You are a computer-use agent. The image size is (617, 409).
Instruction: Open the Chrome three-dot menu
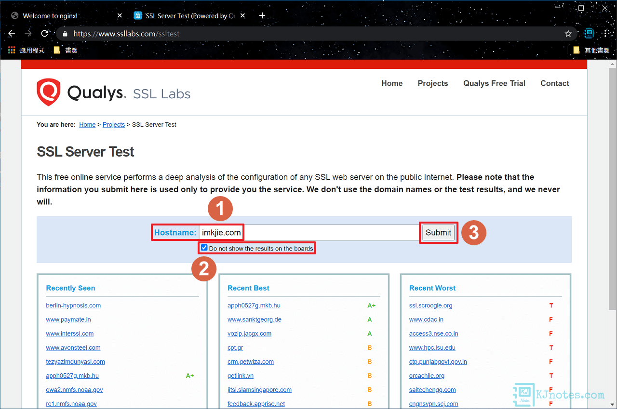[x=605, y=34]
